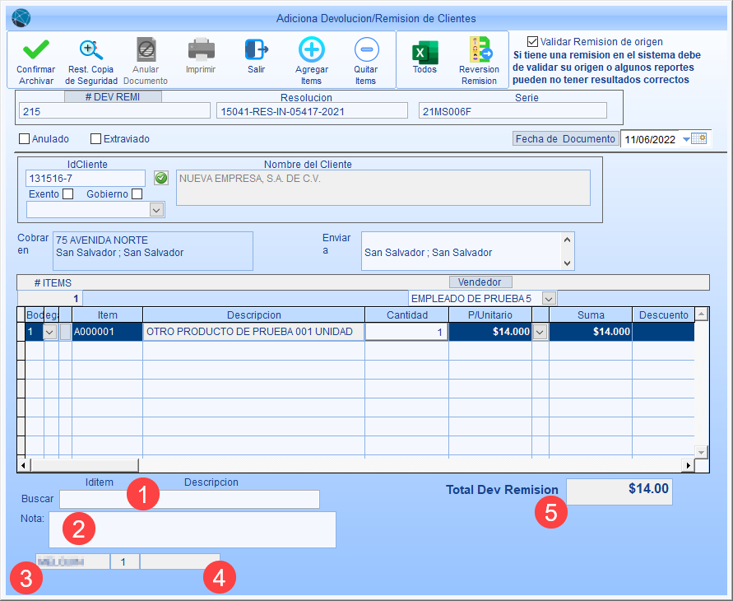Image resolution: width=733 pixels, height=601 pixels.
Task: Click the Fecha de Documento label button
Action: tap(565, 139)
